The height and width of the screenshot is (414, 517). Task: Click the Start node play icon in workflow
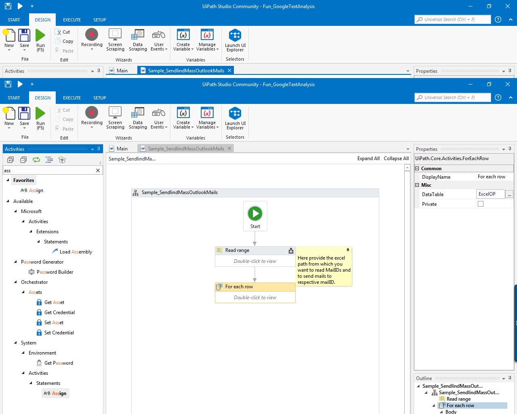pos(255,213)
